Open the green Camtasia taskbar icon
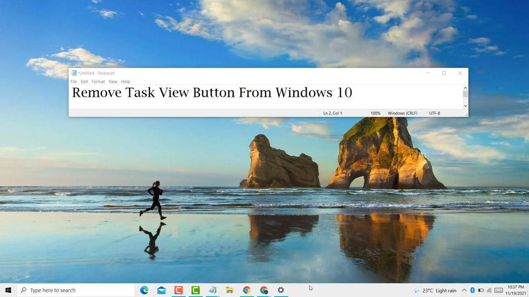This screenshot has width=529, height=297. (195, 290)
